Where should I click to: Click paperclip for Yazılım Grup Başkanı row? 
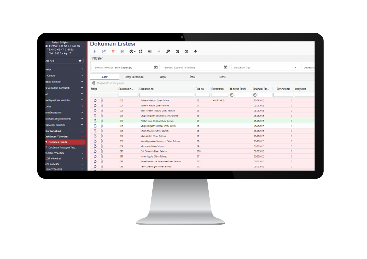point(102,121)
